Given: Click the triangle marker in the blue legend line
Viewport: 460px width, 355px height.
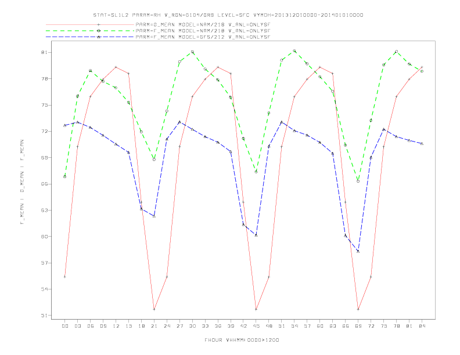Looking at the screenshot, I should click(x=99, y=37).
